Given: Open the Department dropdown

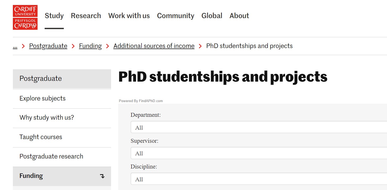Looking at the screenshot, I should click(x=259, y=128).
